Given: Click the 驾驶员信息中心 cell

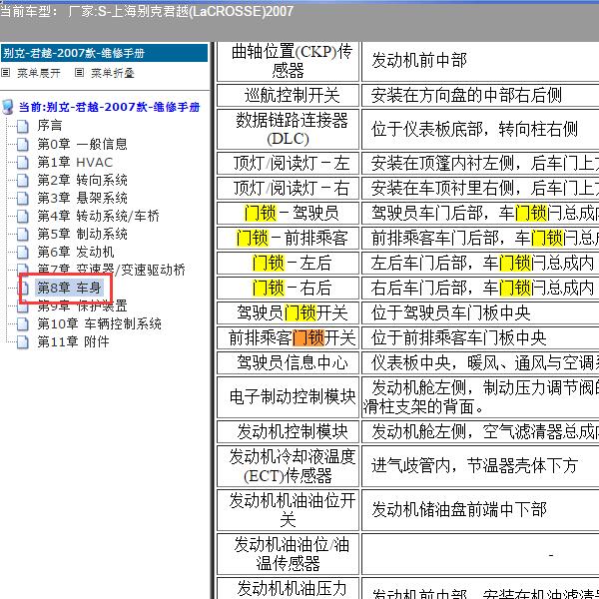Looking at the screenshot, I should click(289, 362).
